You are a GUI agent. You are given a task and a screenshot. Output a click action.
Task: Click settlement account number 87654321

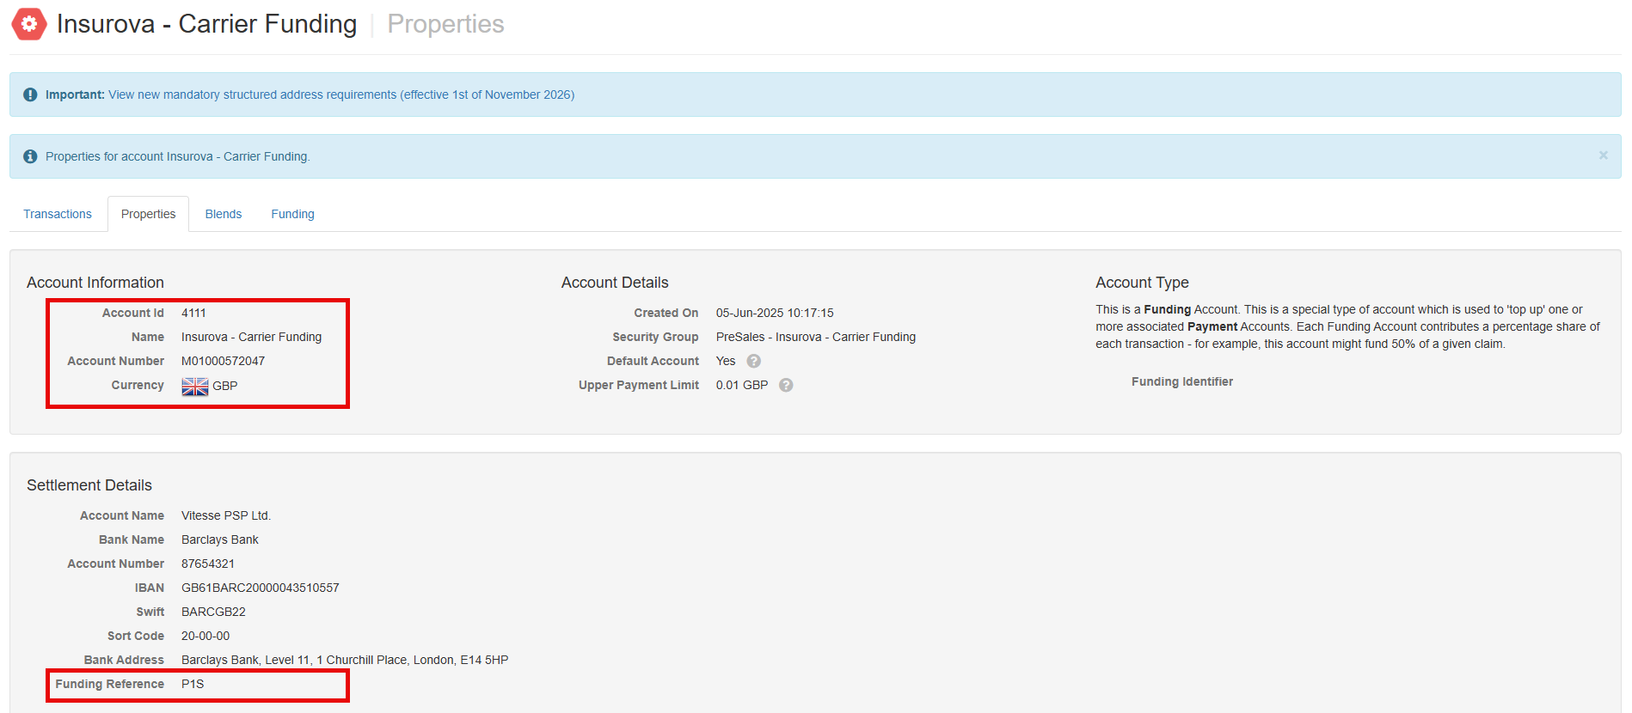(x=208, y=564)
